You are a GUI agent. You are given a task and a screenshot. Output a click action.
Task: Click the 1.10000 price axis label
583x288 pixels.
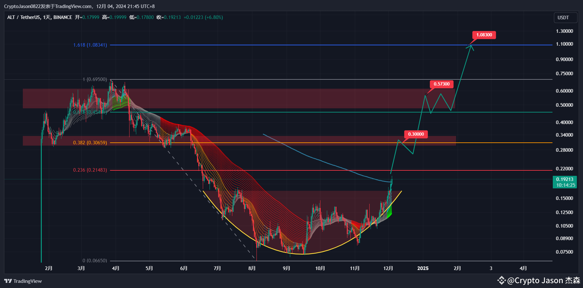564,44
